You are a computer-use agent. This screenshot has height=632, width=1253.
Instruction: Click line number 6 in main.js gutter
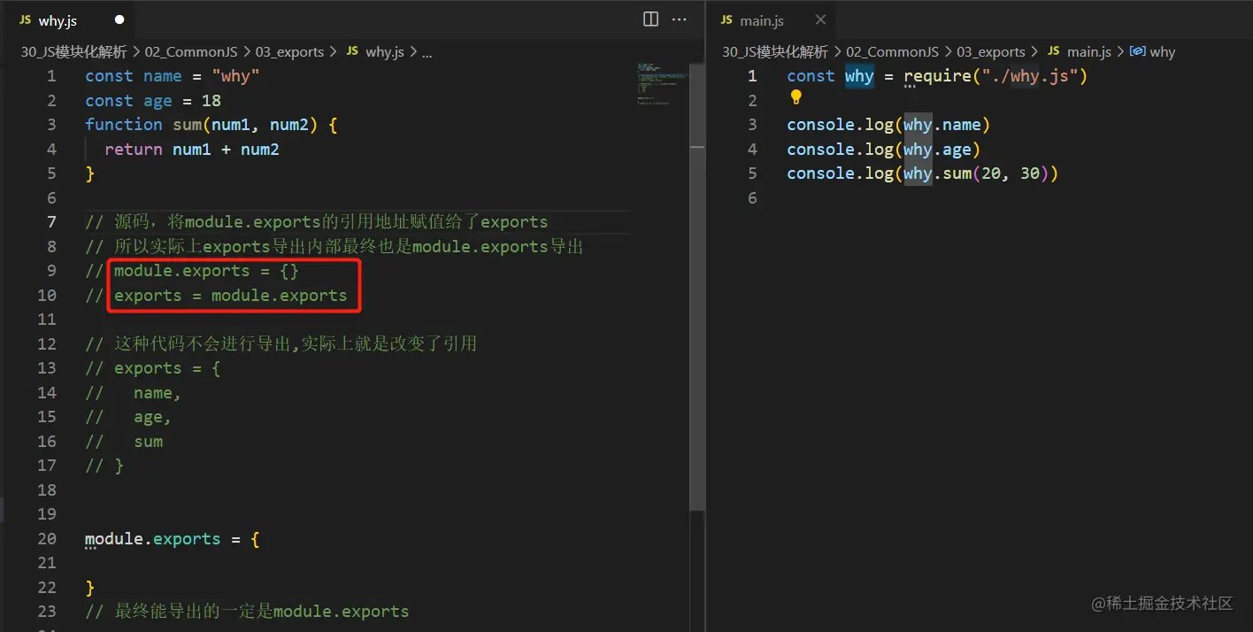click(753, 198)
